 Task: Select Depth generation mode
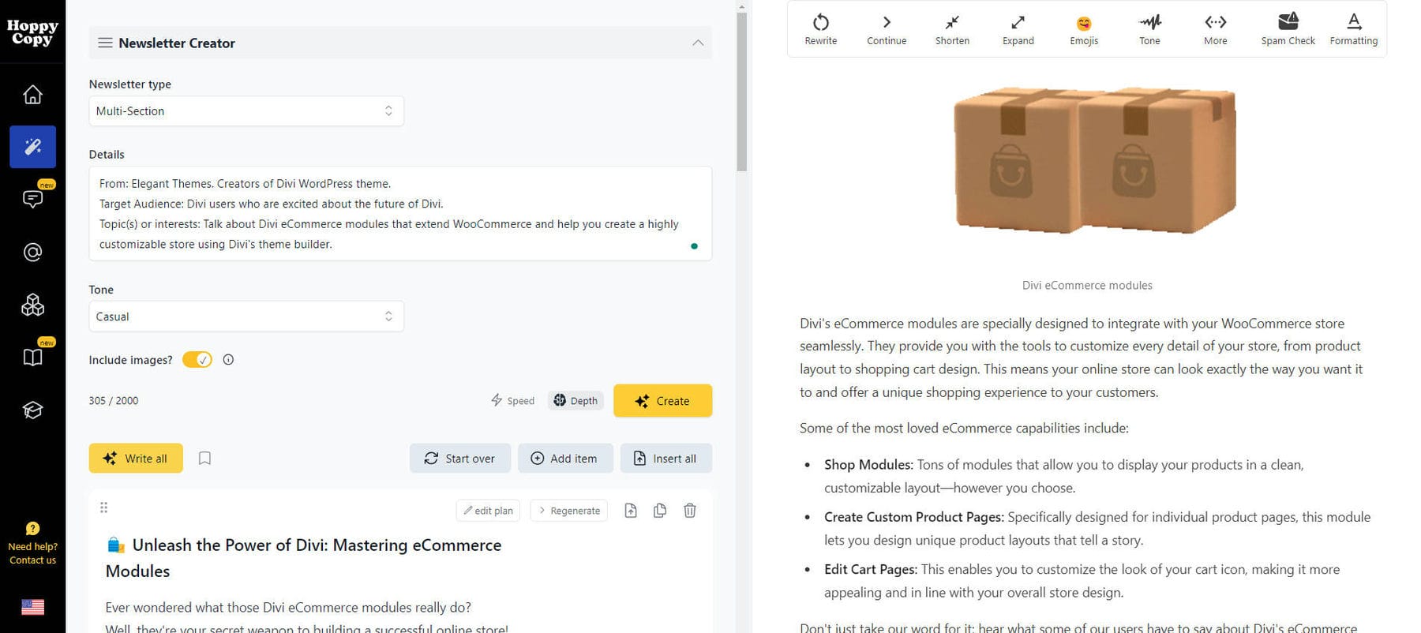point(576,401)
